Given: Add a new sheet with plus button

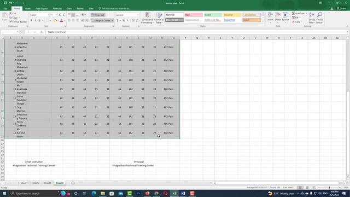Looking at the screenshot, I should (x=73, y=183).
